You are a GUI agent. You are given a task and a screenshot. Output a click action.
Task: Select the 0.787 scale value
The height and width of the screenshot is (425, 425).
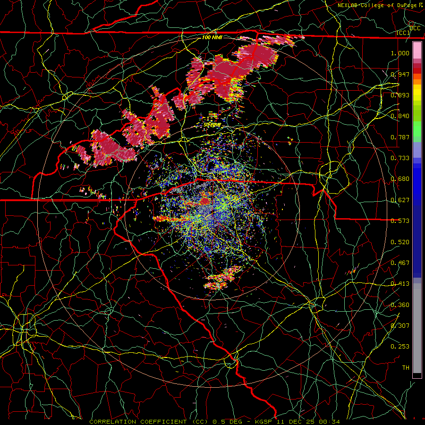[x=400, y=137]
